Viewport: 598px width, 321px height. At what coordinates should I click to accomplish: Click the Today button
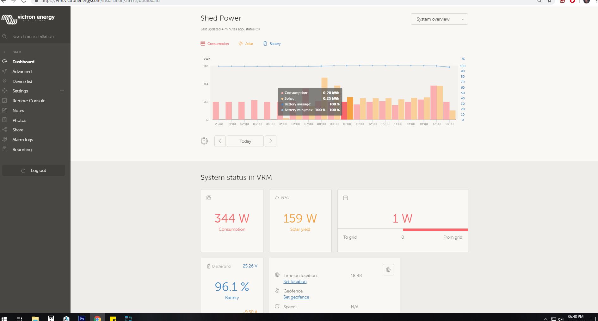[x=245, y=141]
